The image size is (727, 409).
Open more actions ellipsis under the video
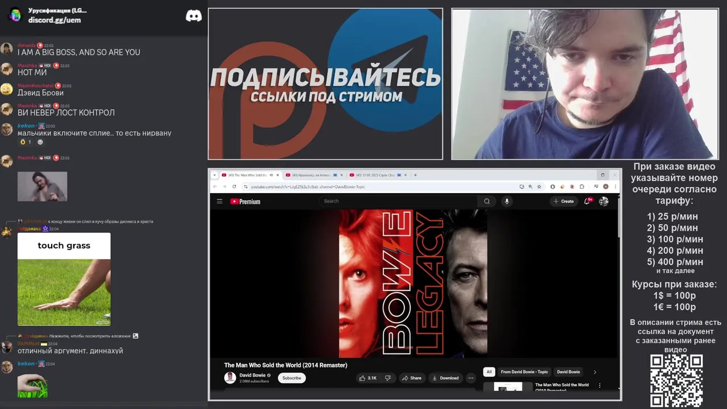click(x=470, y=378)
